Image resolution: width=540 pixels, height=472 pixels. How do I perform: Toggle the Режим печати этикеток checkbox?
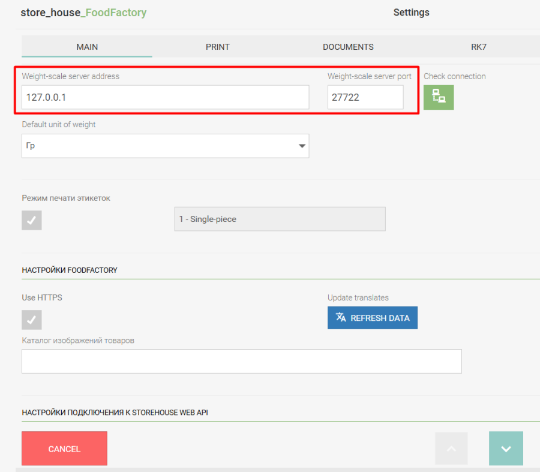tap(32, 220)
